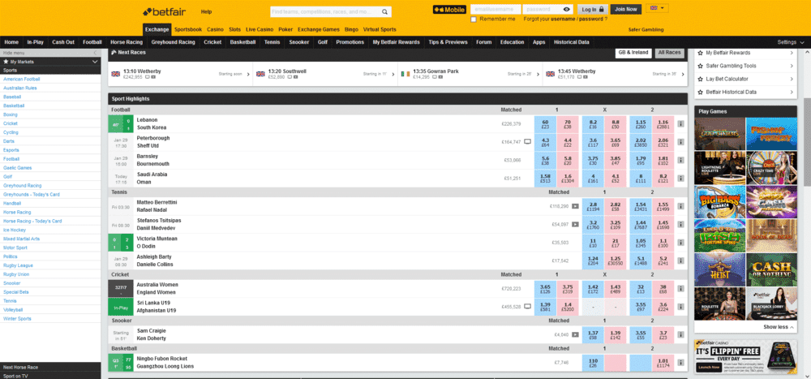Click live video icon for Berrettini v Nadal
This screenshot has width=811, height=379.
(x=575, y=206)
